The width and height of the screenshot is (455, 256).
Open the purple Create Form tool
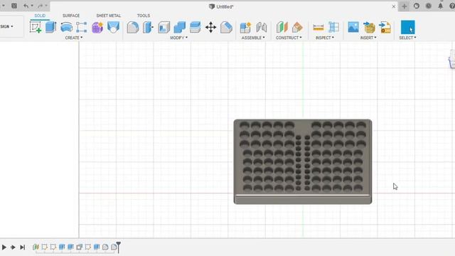97,27
